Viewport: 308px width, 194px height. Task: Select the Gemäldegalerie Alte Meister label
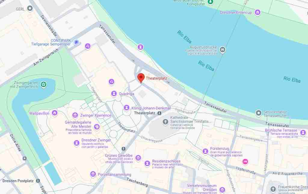pyautogui.click(x=78, y=124)
